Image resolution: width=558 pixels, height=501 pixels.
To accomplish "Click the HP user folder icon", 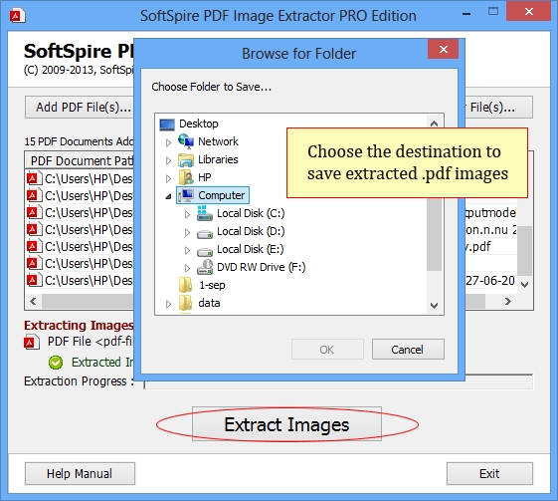I will 186,177.
